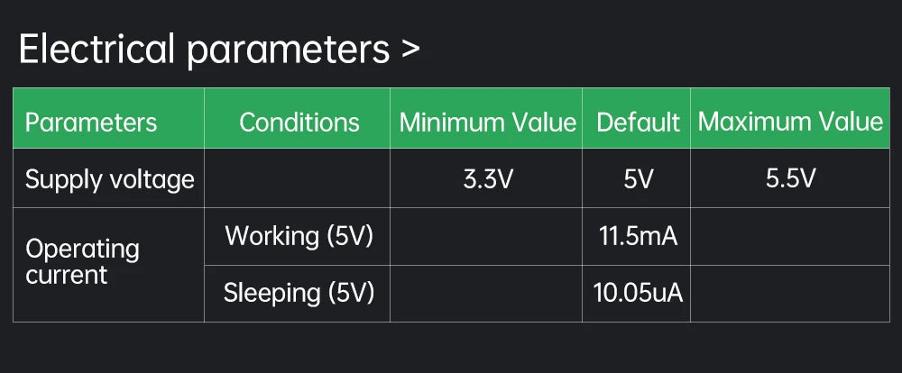Image resolution: width=902 pixels, height=373 pixels.
Task: Click the empty Conditions cell for Supply voltage
Action: pos(298,179)
